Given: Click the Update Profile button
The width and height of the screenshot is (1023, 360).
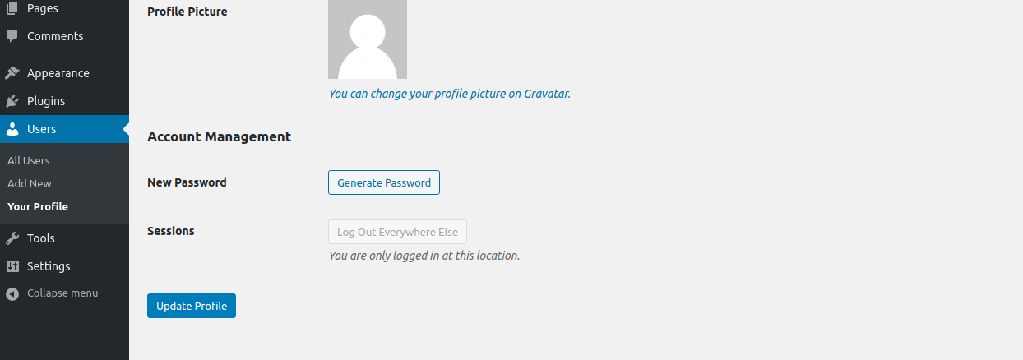Looking at the screenshot, I should click(x=192, y=306).
